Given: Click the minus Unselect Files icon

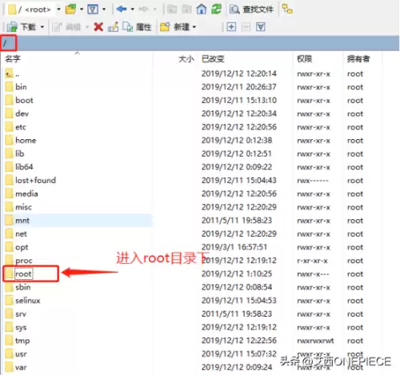Looking at the screenshot, I should [x=246, y=27].
